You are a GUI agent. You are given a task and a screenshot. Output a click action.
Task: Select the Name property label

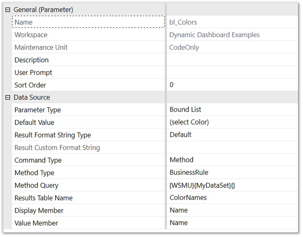pos(24,22)
